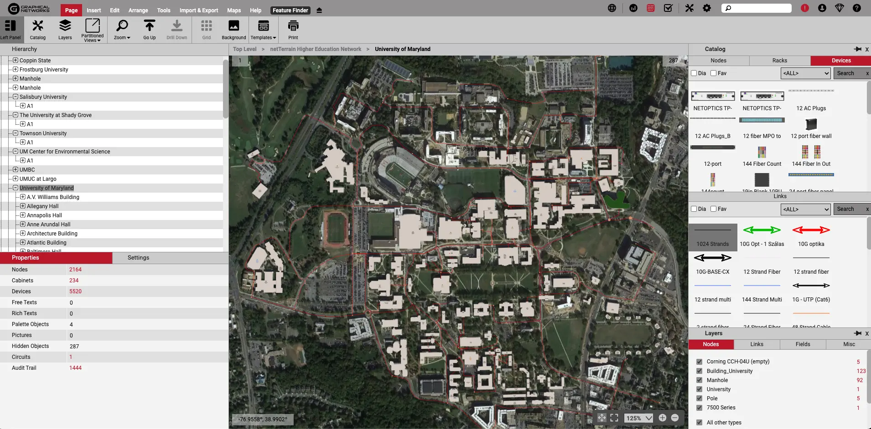
Task: Click the Feature Finder button
Action: coord(290,10)
